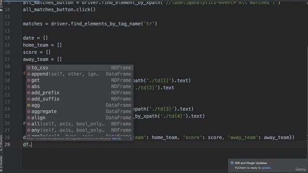Viewport: 308px width, 173px height.
Task: Select to_csv completion suggestion
Action: click(79, 68)
